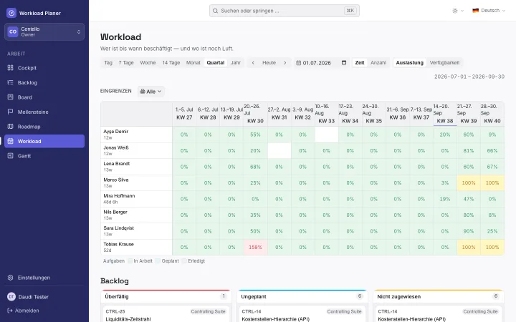This screenshot has width=516, height=322.
Task: Open the Contello Owner organization switcher
Action: point(44,32)
